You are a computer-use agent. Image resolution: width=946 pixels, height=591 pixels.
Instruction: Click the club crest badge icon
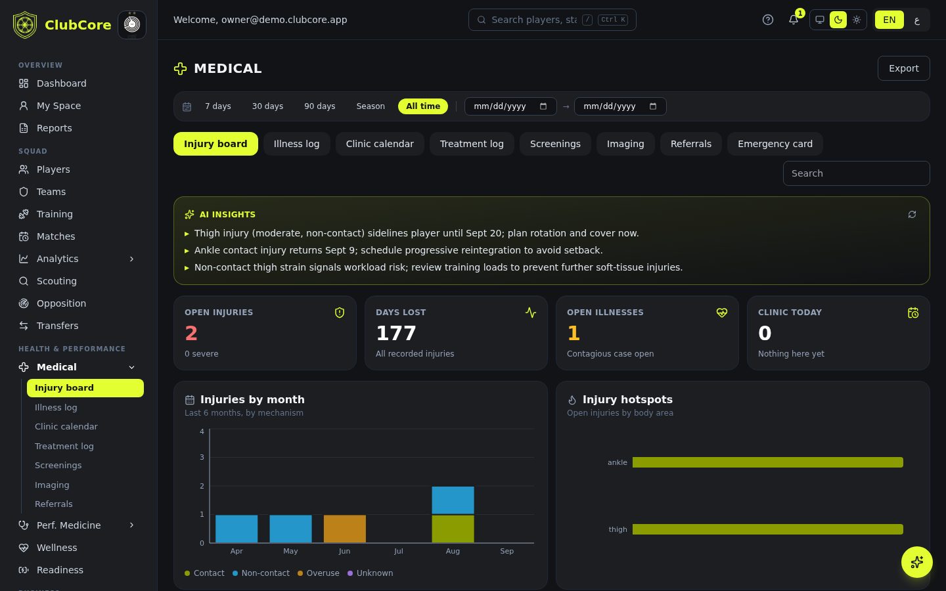point(132,25)
